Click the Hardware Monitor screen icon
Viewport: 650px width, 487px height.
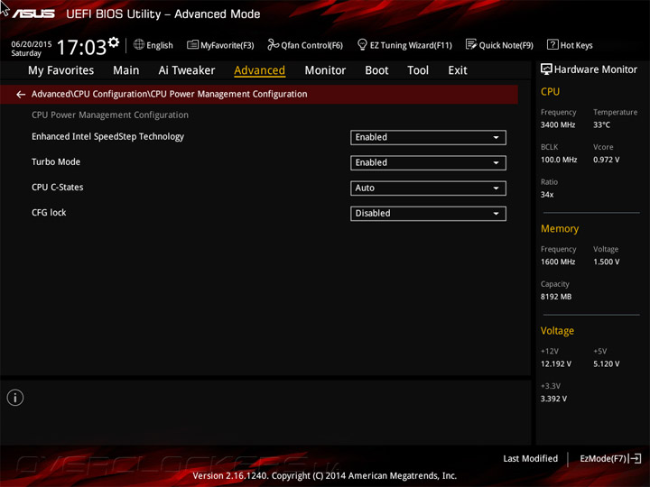pyautogui.click(x=546, y=69)
